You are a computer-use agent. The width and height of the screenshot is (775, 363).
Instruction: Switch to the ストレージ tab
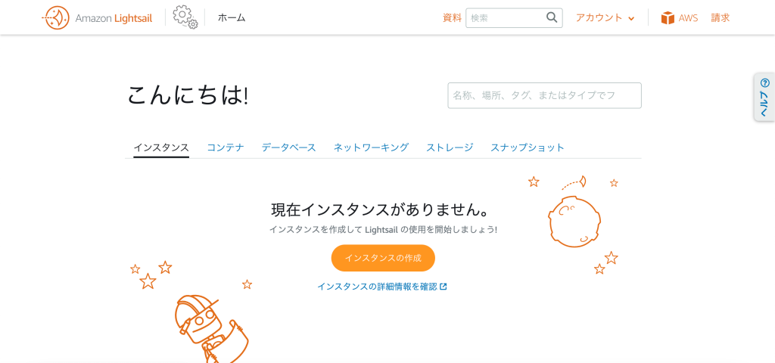pos(450,147)
